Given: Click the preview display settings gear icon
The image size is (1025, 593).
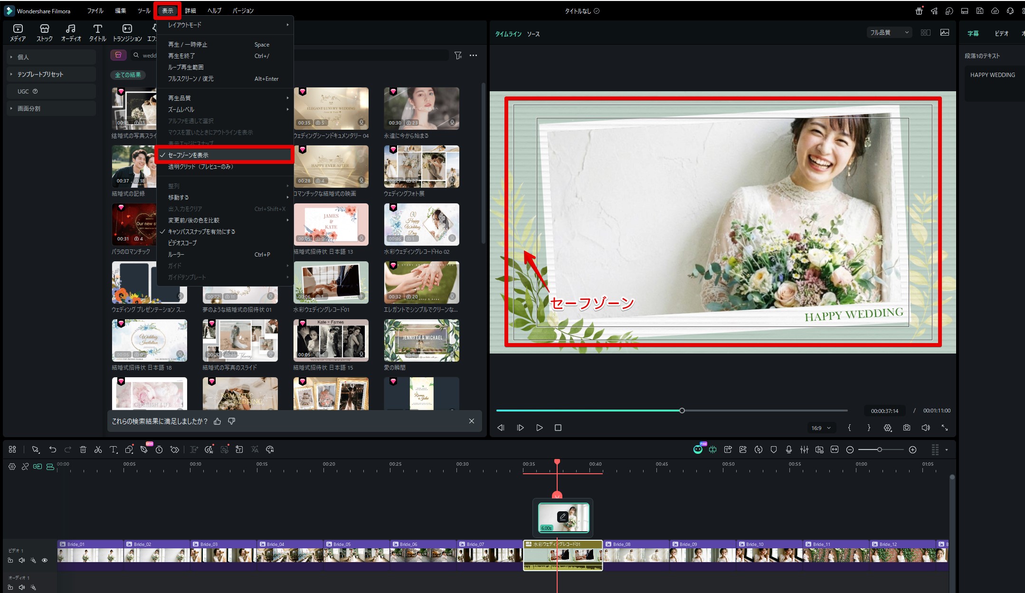Looking at the screenshot, I should pos(888,428).
